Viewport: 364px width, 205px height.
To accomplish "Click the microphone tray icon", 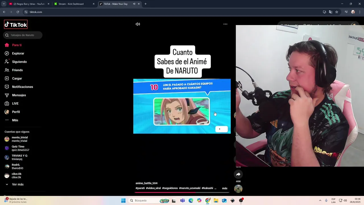I will pyautogui.click(x=326, y=200).
